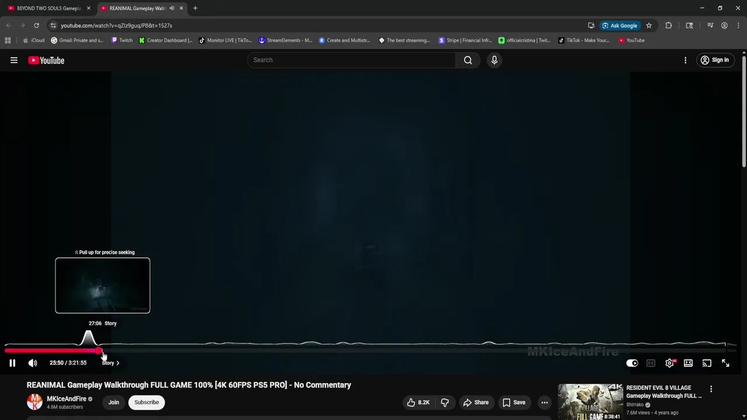This screenshot has width=747, height=420.
Task: Save video to playlist
Action: [514, 402]
